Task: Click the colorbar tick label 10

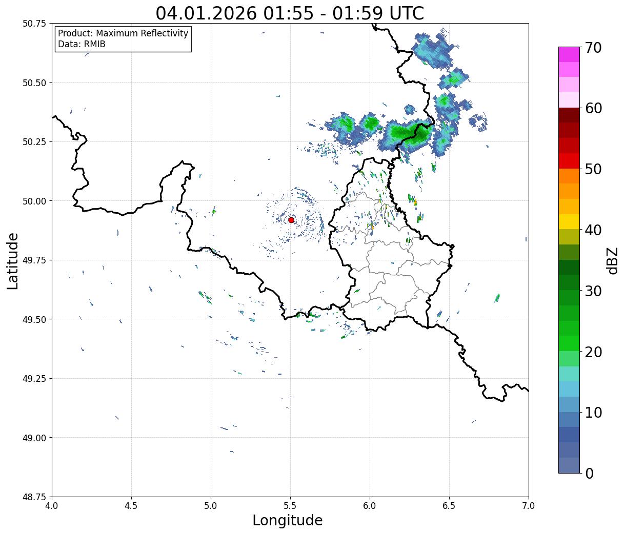Action: [593, 413]
